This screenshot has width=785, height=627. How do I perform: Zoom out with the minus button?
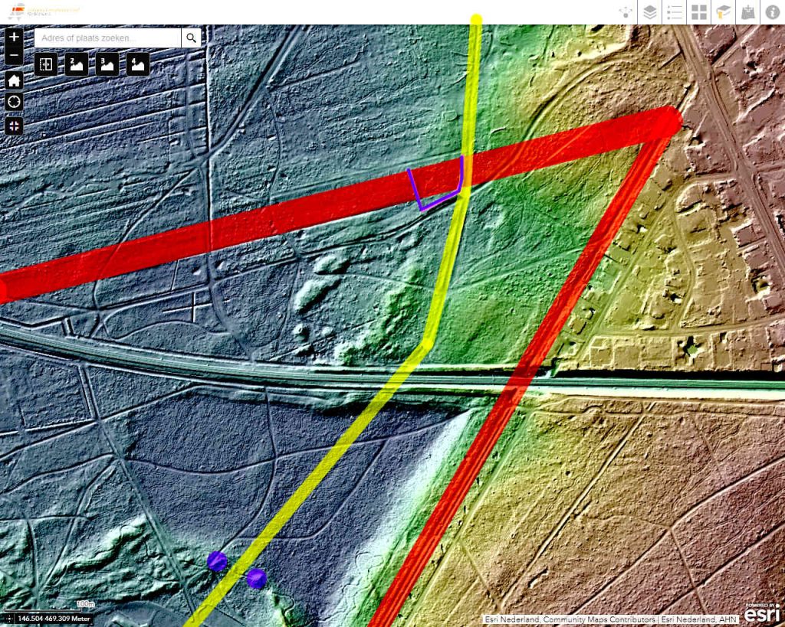[15, 55]
